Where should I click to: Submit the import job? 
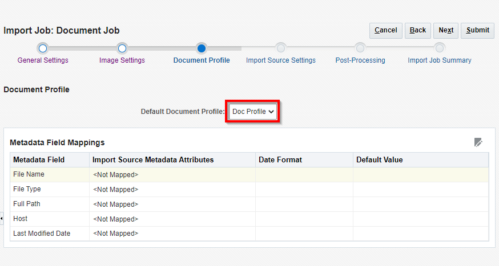coord(477,30)
